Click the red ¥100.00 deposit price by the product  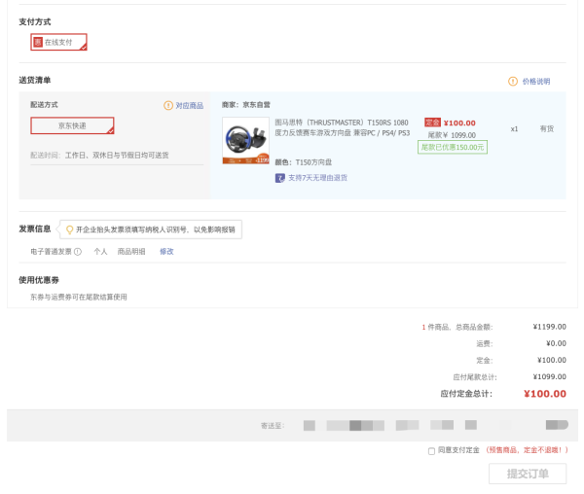[x=459, y=123]
